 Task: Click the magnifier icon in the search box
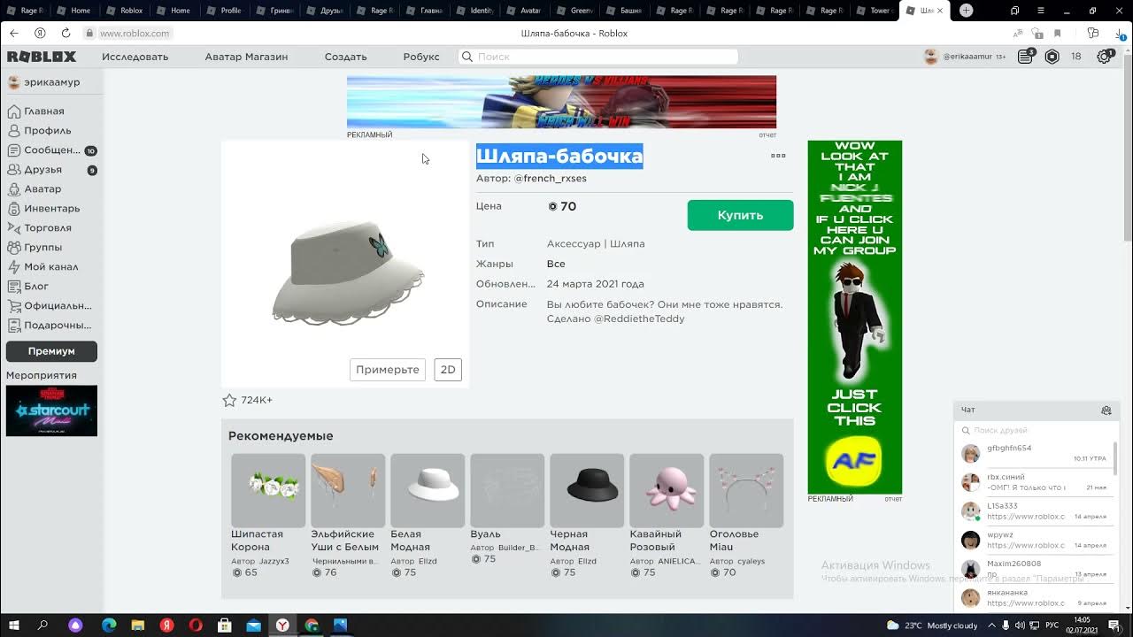tap(467, 57)
